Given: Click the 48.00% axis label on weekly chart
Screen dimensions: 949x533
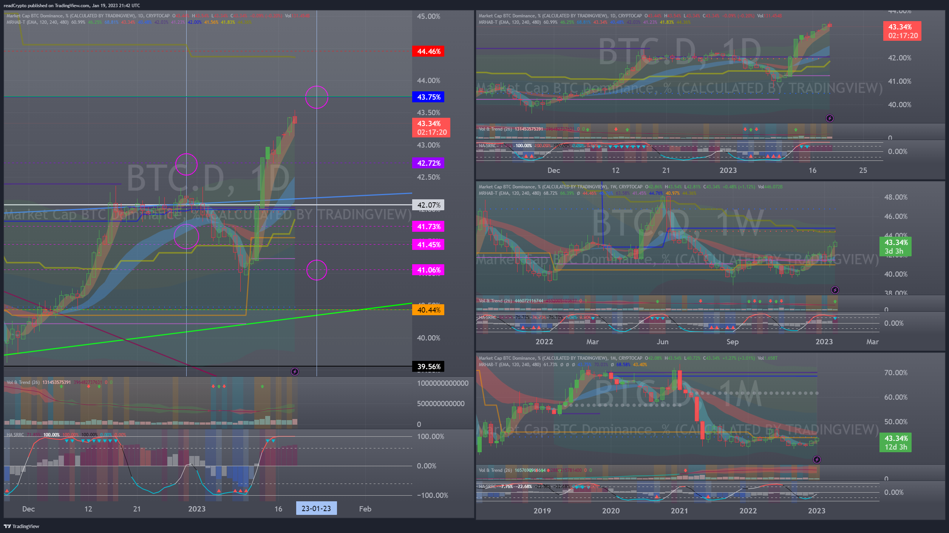Looking at the screenshot, I should (895, 197).
